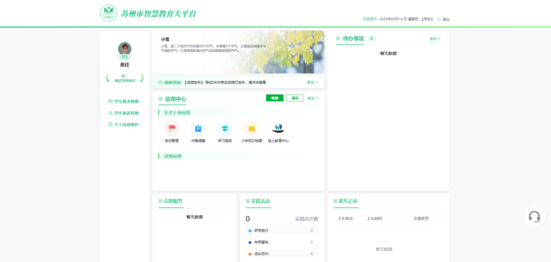Expand 更多 in the 待办事项 panel
Screen dimensions: 551x262
click(435, 39)
